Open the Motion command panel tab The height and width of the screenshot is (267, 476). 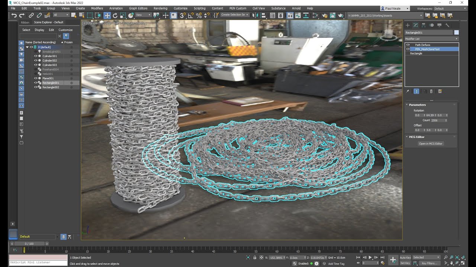click(x=432, y=25)
